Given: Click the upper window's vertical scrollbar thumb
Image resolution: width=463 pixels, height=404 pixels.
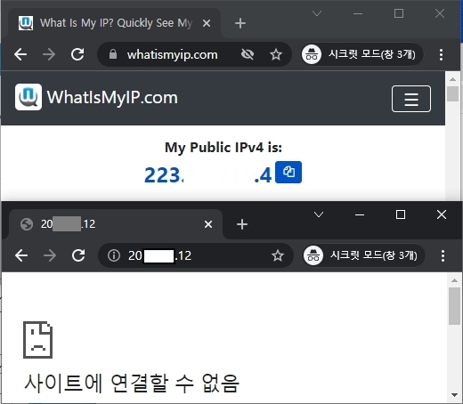Looking at the screenshot, I should [x=452, y=93].
